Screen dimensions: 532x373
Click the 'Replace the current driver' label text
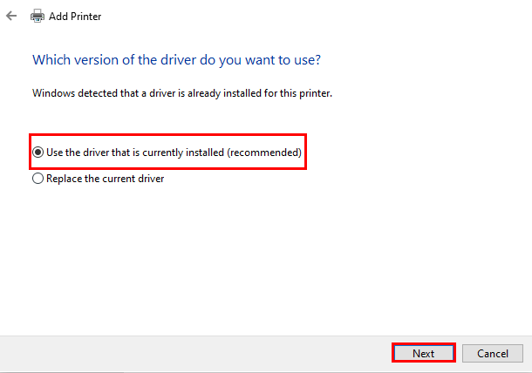click(106, 179)
